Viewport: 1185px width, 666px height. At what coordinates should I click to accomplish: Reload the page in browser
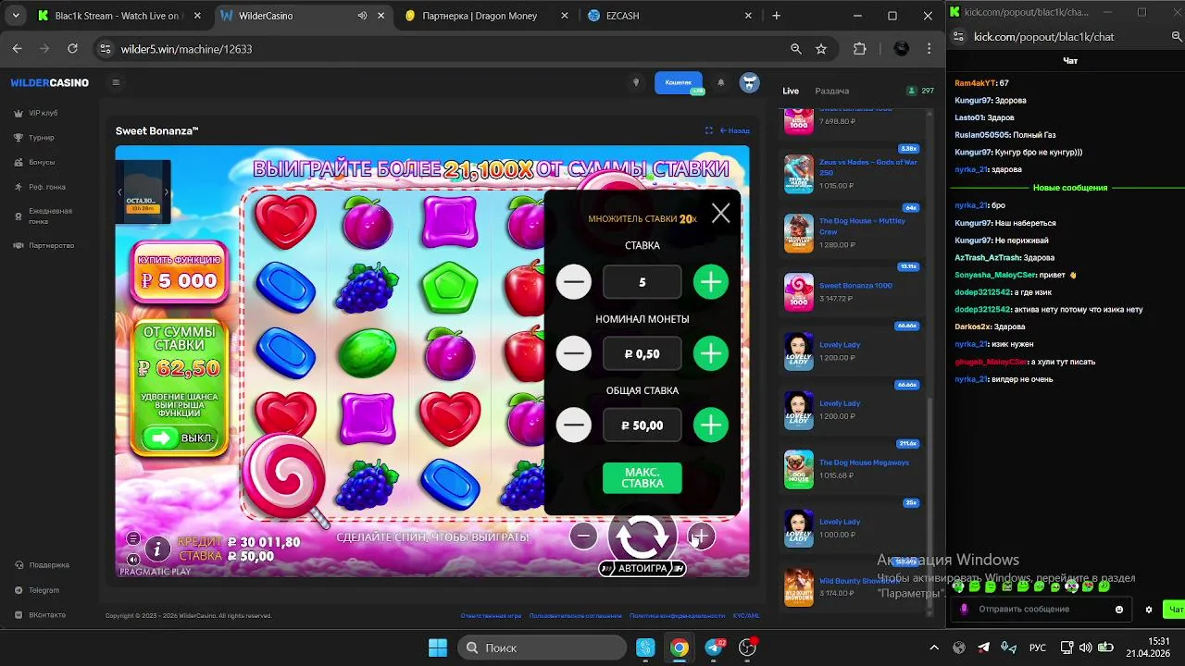coord(72,49)
